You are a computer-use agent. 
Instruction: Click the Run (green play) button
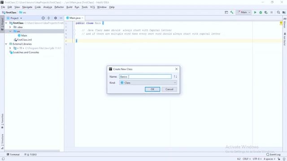(255, 13)
